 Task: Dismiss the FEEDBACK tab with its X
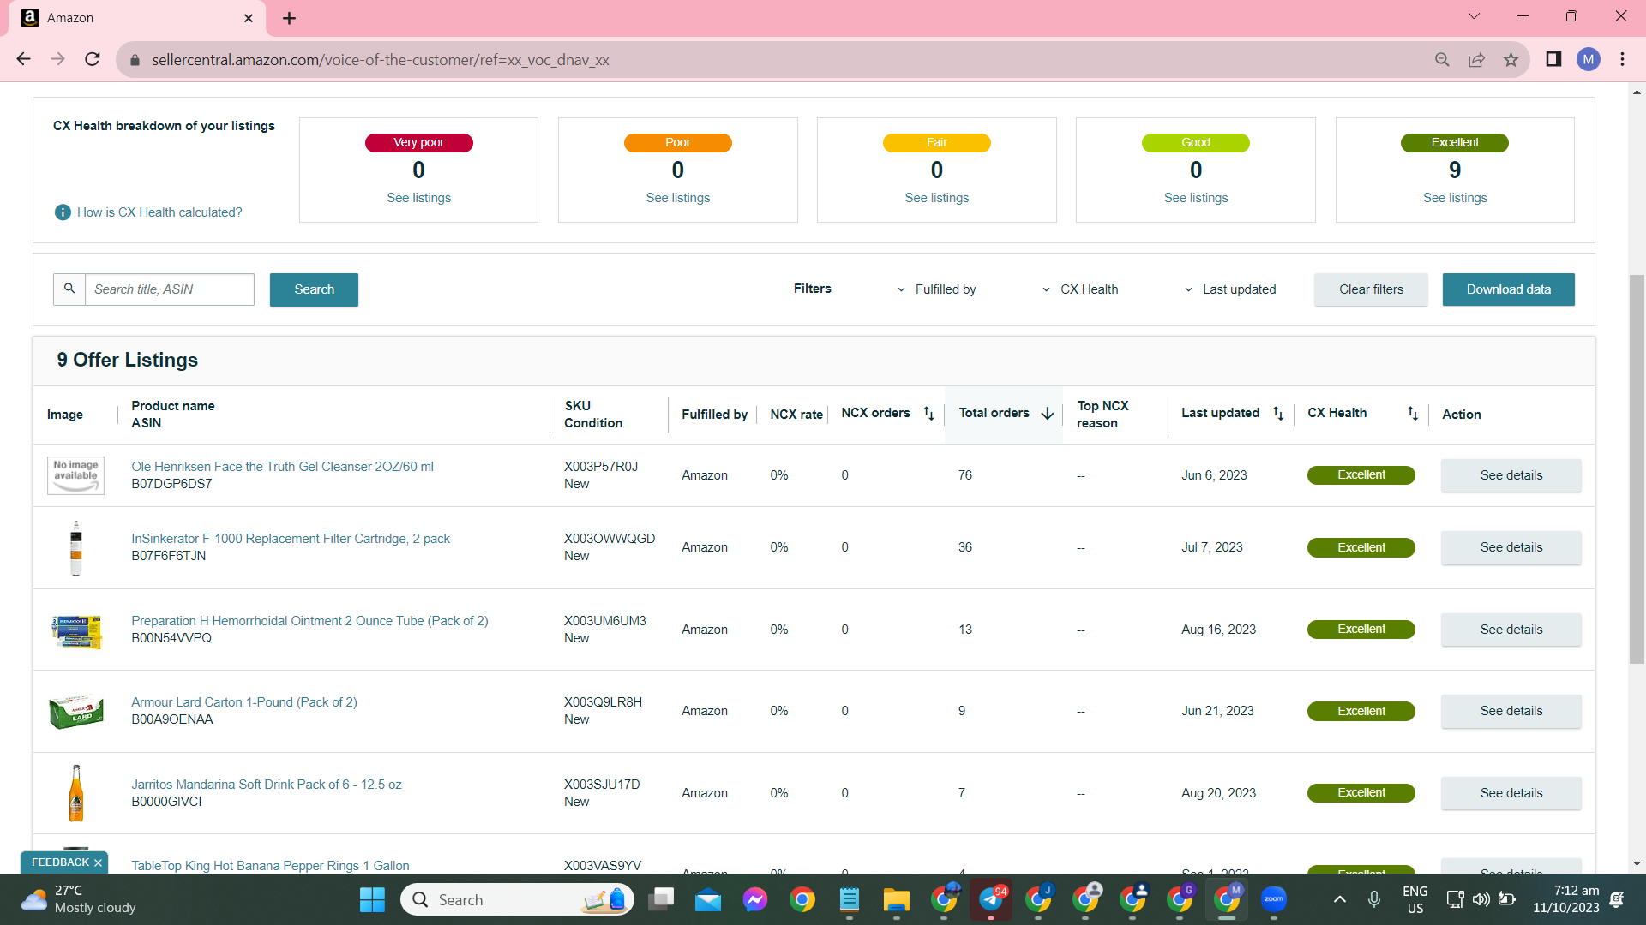click(x=98, y=862)
